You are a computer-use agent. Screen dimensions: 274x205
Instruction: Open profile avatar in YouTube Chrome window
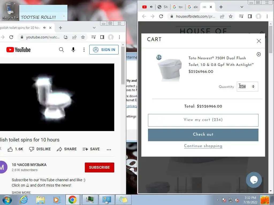[x=111, y=37]
